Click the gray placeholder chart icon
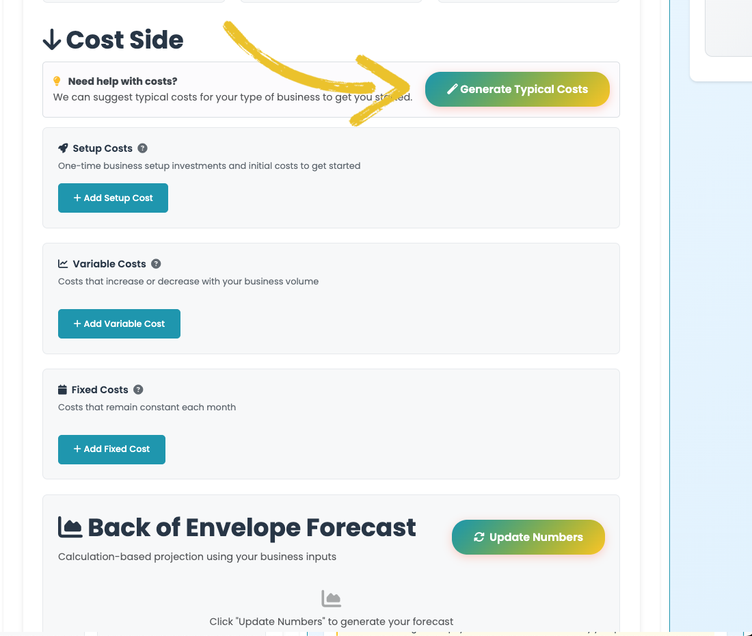This screenshot has height=636, width=752. click(332, 599)
